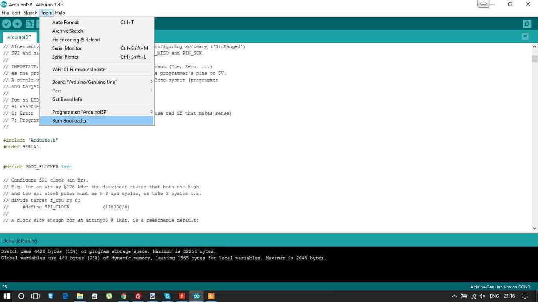Open the Wi-Fi network tray icon
The image size is (538, 302).
point(473,296)
